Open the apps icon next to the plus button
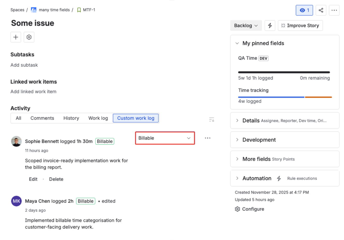This screenshot has height=240, width=344. (29, 37)
